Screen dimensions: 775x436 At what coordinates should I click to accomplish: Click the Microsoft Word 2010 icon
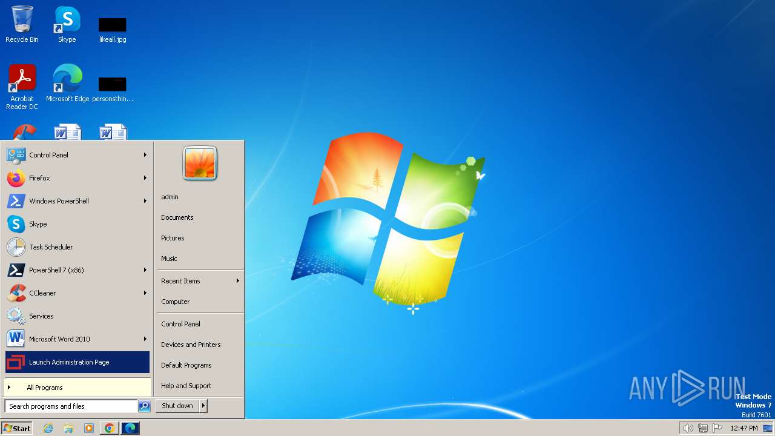(16, 339)
